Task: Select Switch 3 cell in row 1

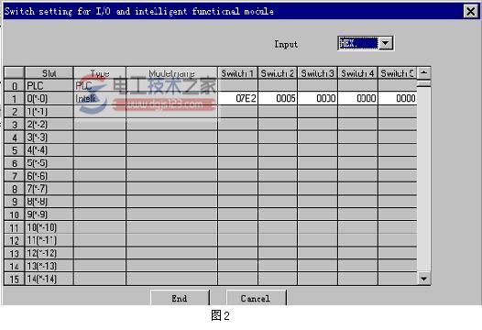Action: (x=318, y=98)
